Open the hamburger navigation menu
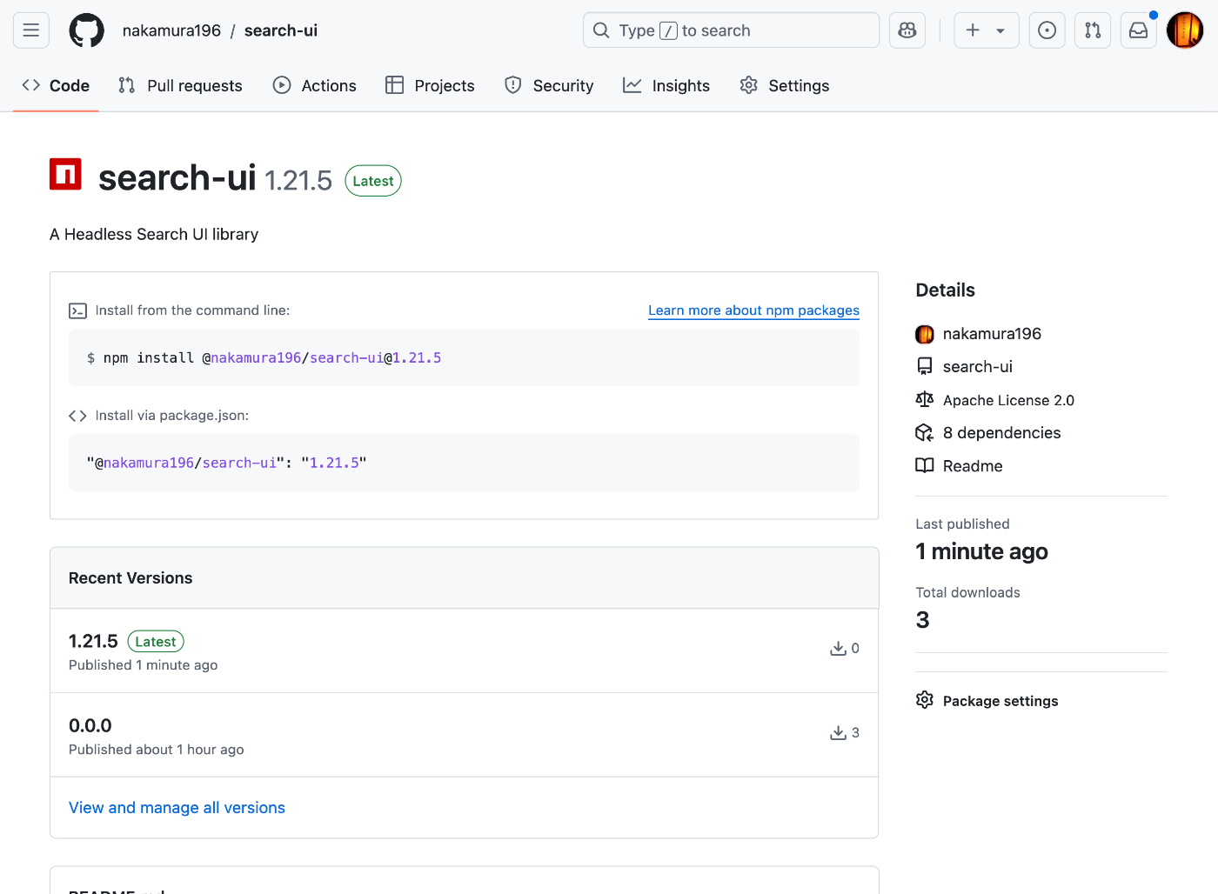 pos(31,30)
